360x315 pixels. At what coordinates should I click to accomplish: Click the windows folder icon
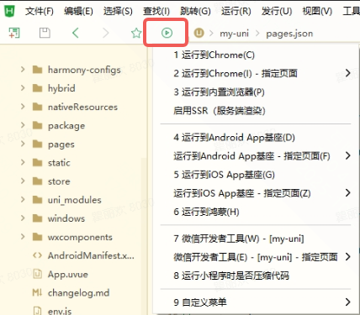(x=37, y=218)
